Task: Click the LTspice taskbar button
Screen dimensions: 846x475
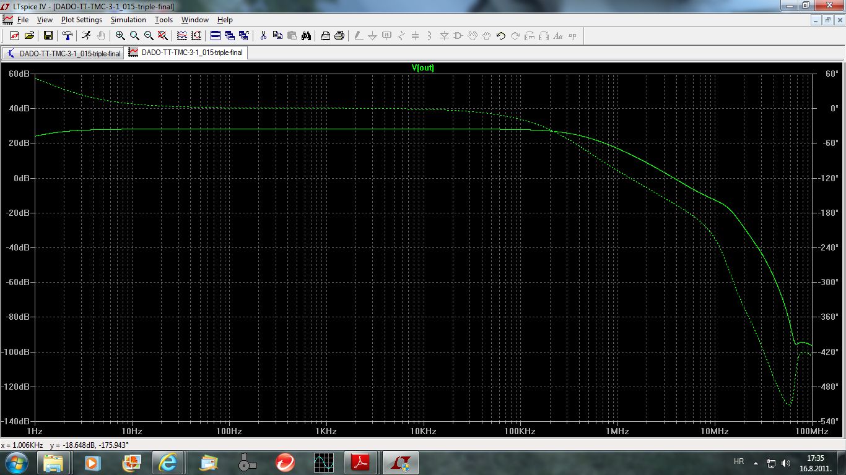Action: [x=400, y=462]
